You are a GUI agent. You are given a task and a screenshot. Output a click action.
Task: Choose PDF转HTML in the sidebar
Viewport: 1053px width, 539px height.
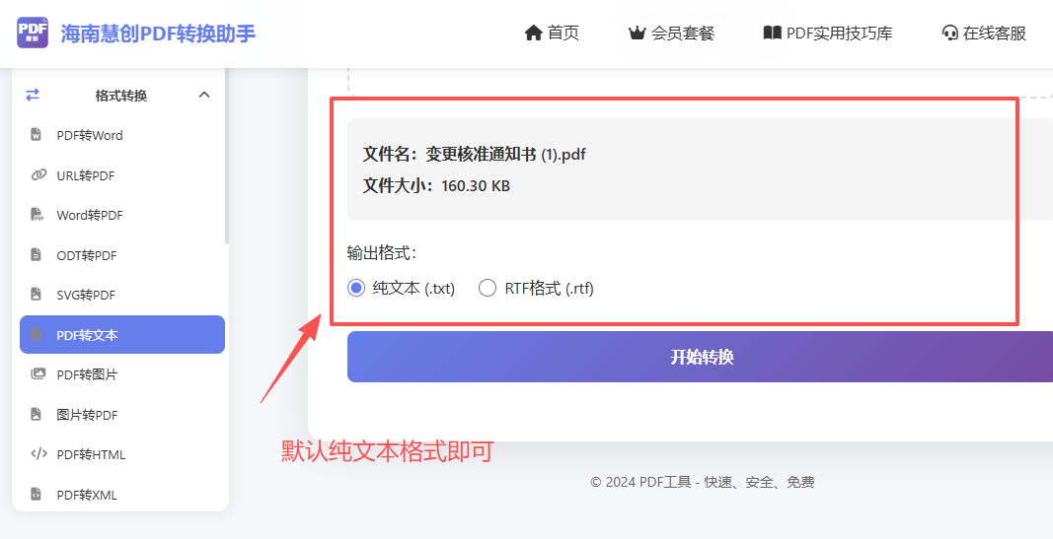click(x=122, y=454)
